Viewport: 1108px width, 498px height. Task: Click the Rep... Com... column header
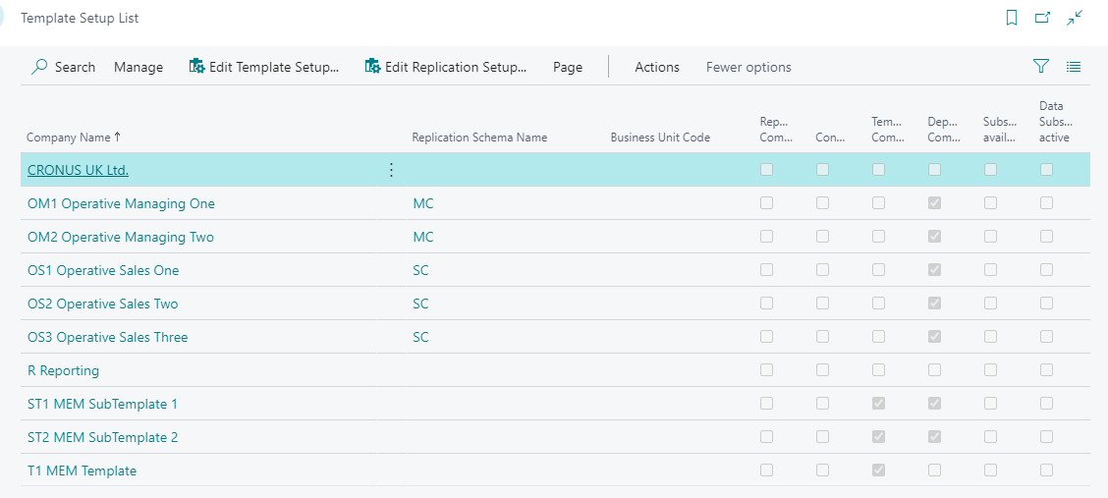[777, 130]
